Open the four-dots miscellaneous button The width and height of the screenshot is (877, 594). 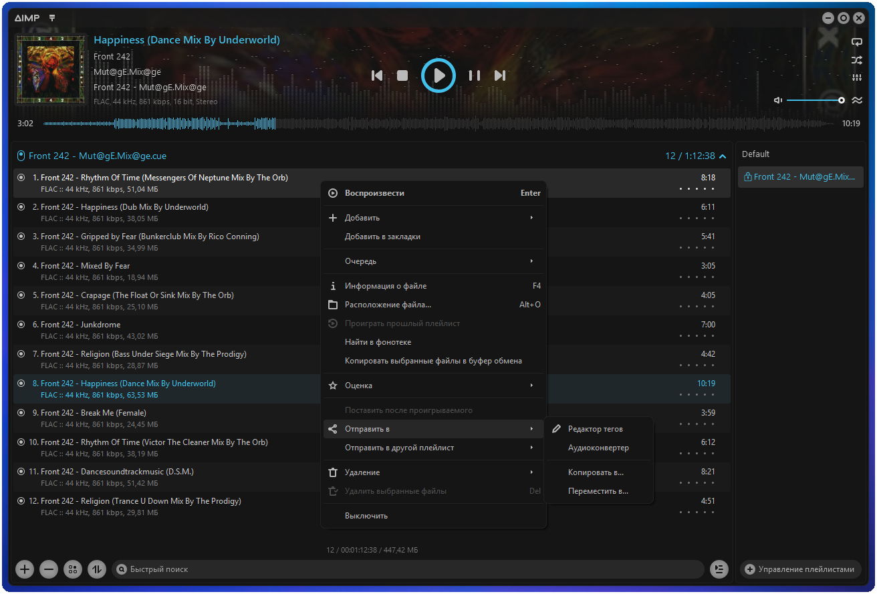pos(73,569)
